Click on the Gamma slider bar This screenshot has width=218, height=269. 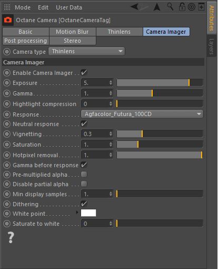pyautogui.click(x=160, y=93)
